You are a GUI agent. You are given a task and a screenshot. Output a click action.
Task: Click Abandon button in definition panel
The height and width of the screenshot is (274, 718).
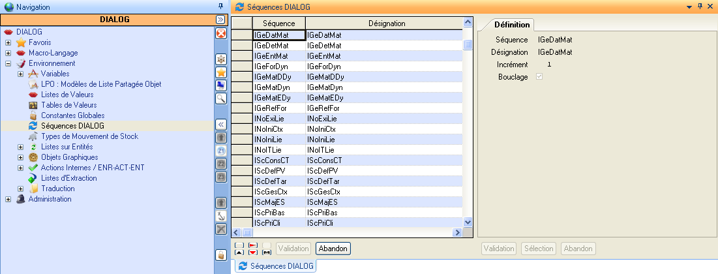[578, 249]
